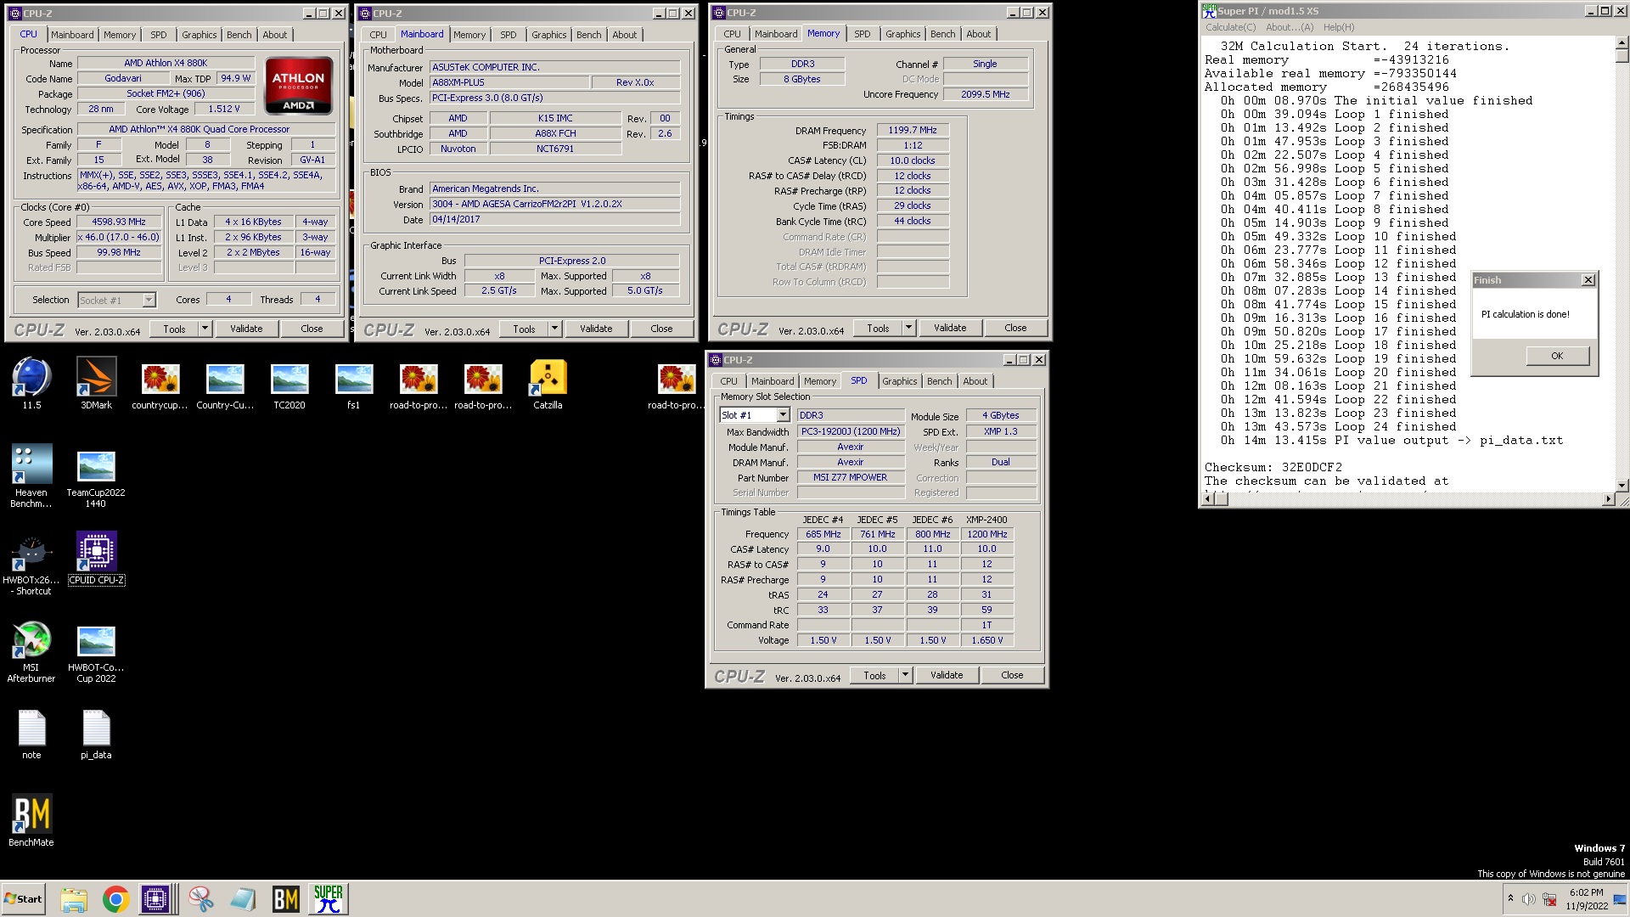Click the Part Number MSI Z77 MPOWER

850,477
